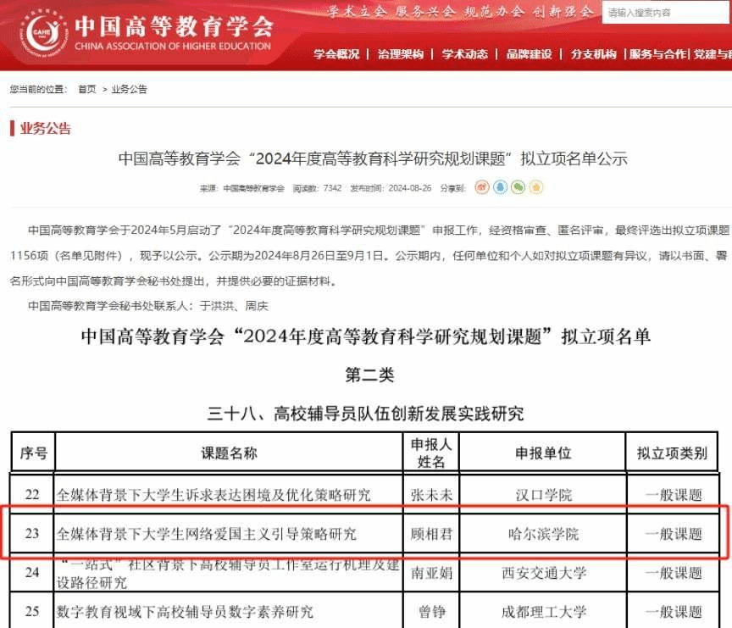Click the search box "请输入搜索内容"

coord(666,13)
